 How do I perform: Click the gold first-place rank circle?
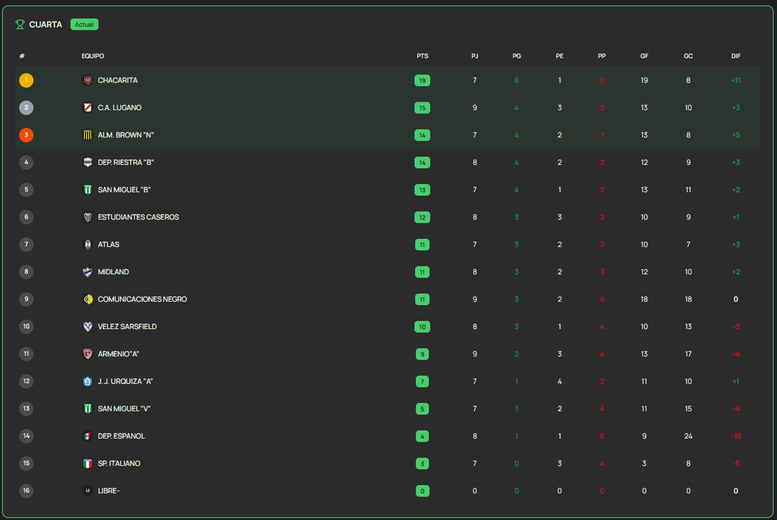point(26,80)
